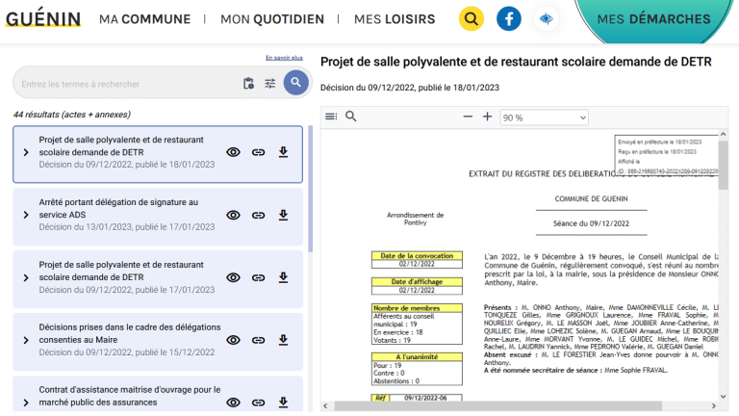
Task: Open the accessibility icon beside Facebook
Action: (x=547, y=19)
